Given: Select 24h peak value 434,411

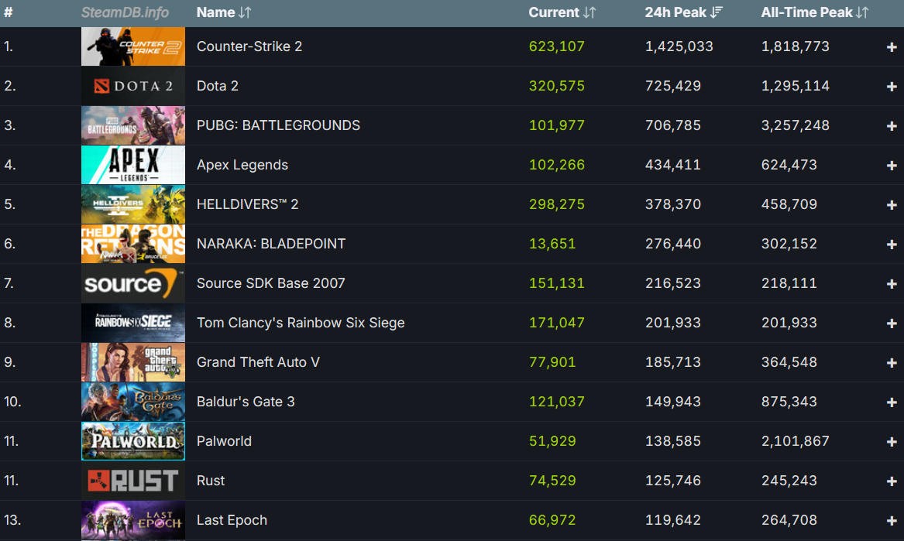Looking at the screenshot, I should 673,165.
